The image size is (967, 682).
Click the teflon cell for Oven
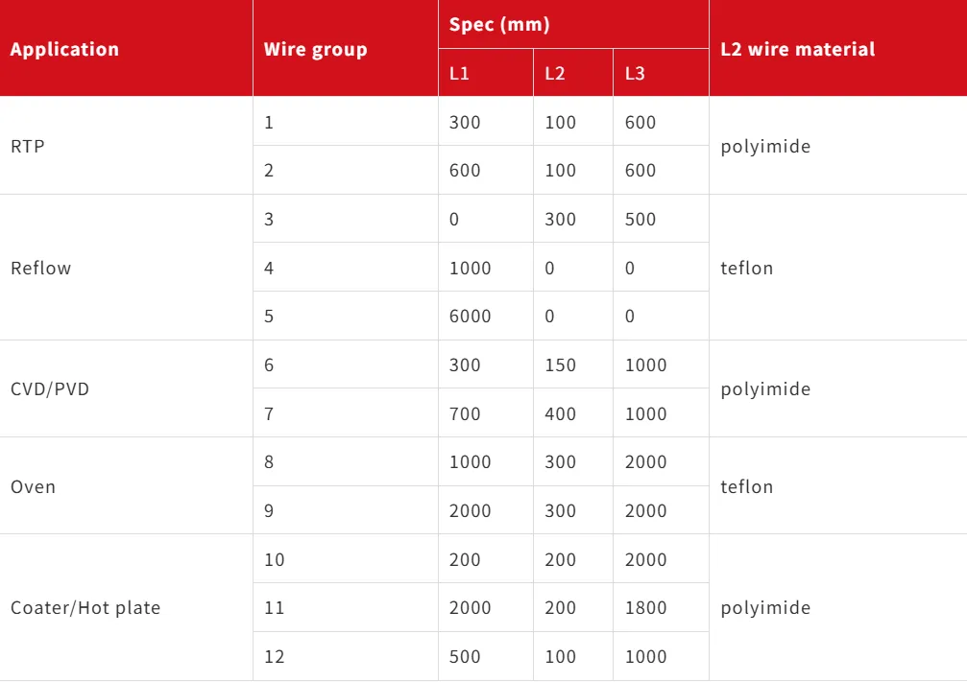point(746,487)
